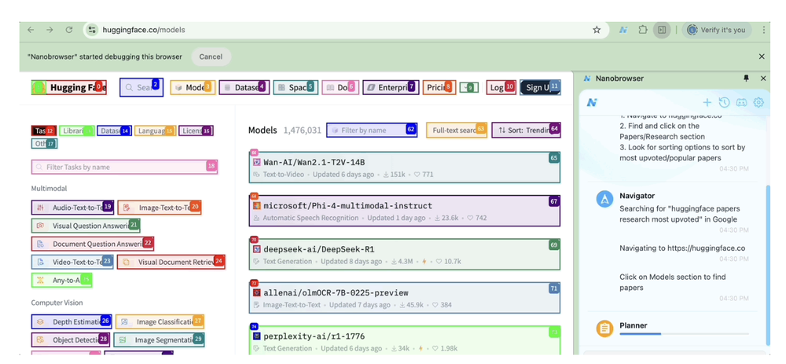Reload the current page
This screenshot has width=786, height=364.
(69, 30)
